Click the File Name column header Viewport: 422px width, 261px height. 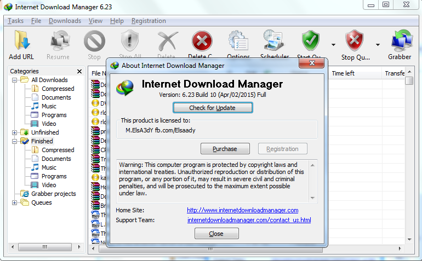pos(99,73)
